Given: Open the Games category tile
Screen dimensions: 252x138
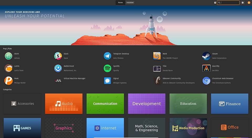Looking at the screenshot, I should tap(22, 128).
